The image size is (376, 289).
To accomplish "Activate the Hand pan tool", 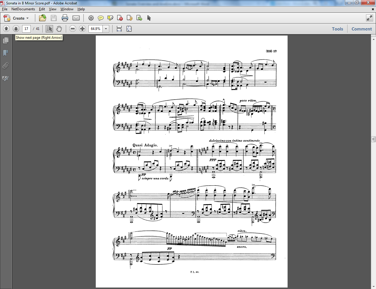I will pyautogui.click(x=59, y=29).
